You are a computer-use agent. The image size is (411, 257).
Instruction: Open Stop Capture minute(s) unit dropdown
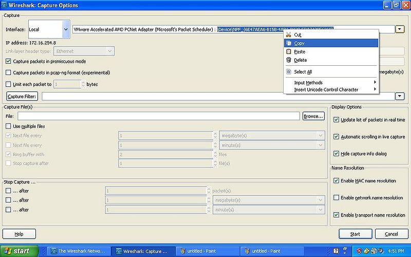click(269, 210)
